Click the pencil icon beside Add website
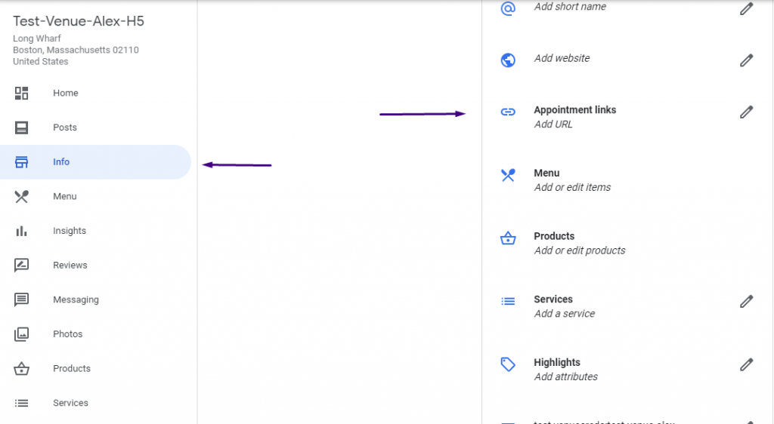This screenshot has width=774, height=424. point(746,60)
